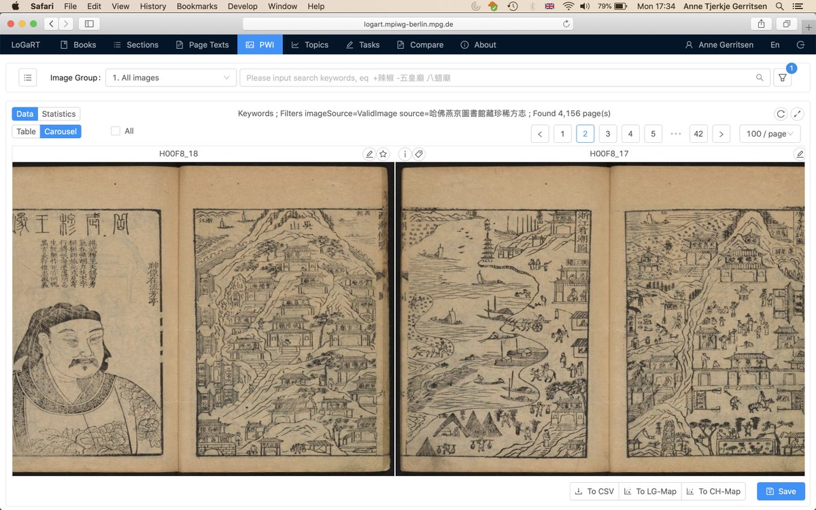Send results To LG-Map

(x=650, y=491)
